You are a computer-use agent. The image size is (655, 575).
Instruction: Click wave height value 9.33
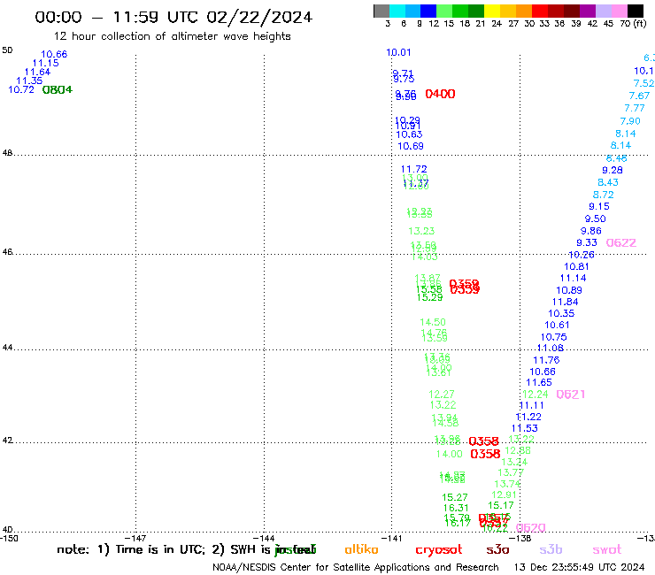coord(587,242)
